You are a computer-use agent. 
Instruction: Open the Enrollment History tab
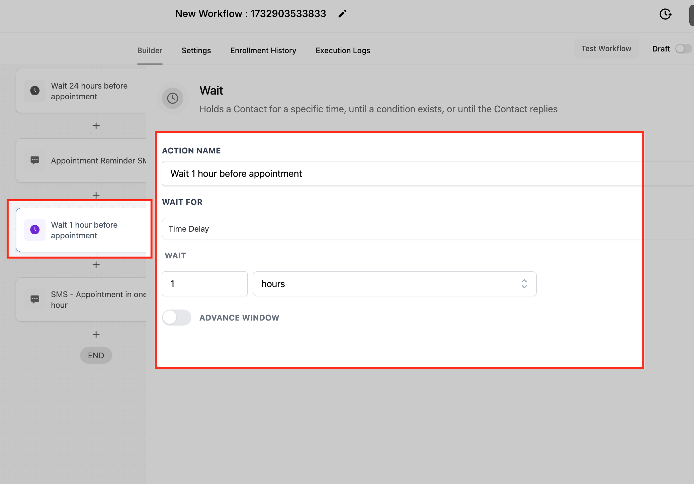(263, 50)
